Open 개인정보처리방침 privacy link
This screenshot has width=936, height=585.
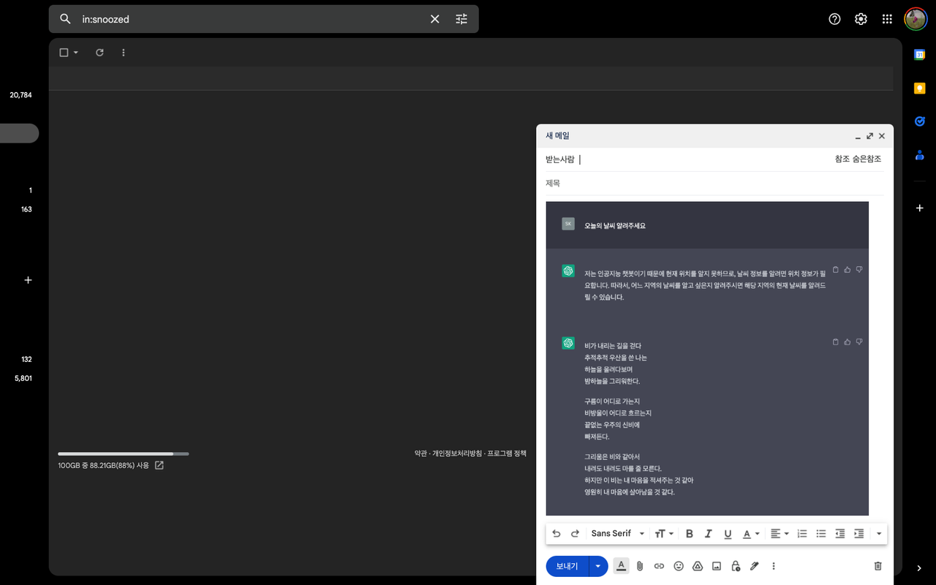pos(457,453)
